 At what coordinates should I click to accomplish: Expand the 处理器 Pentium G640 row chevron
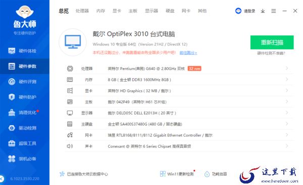[x=287, y=68]
